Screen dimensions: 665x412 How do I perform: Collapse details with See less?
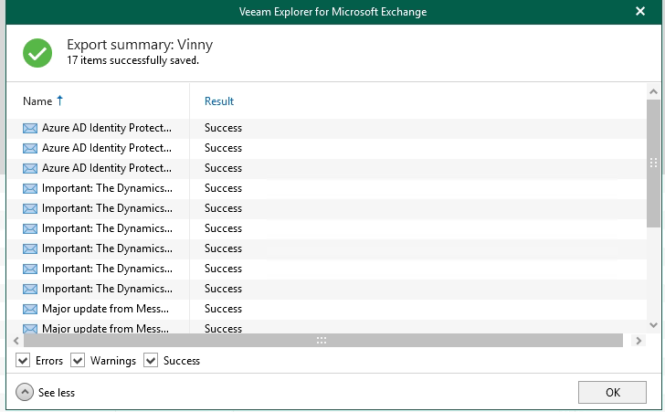[x=46, y=393]
